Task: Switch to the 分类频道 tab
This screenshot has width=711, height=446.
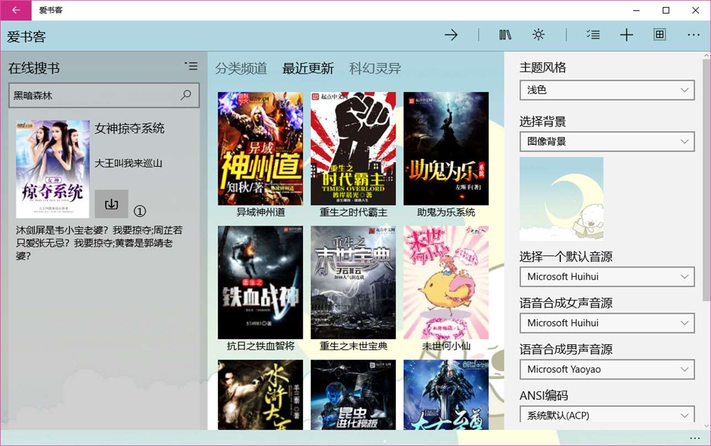Action: pyautogui.click(x=241, y=68)
